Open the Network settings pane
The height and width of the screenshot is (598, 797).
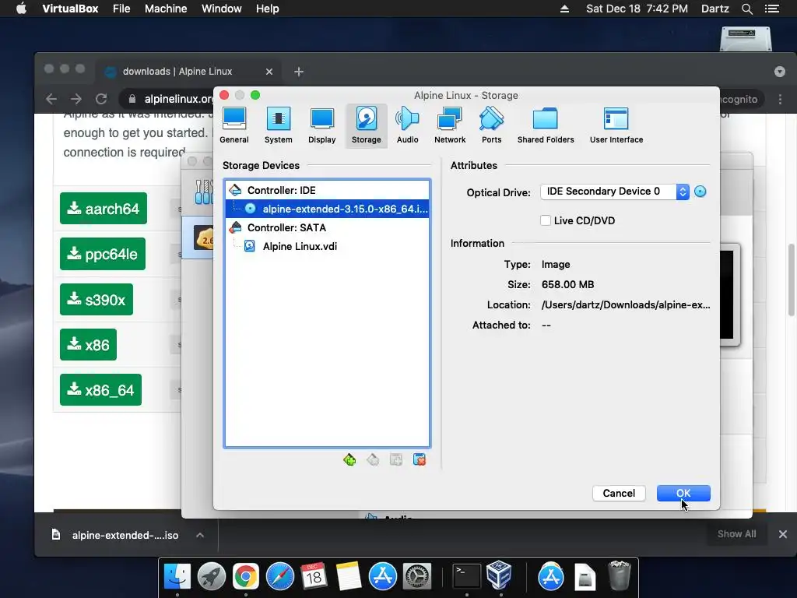(450, 125)
